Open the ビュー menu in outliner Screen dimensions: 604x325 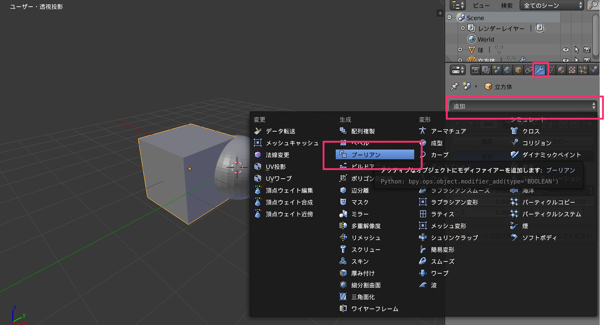[x=481, y=5]
